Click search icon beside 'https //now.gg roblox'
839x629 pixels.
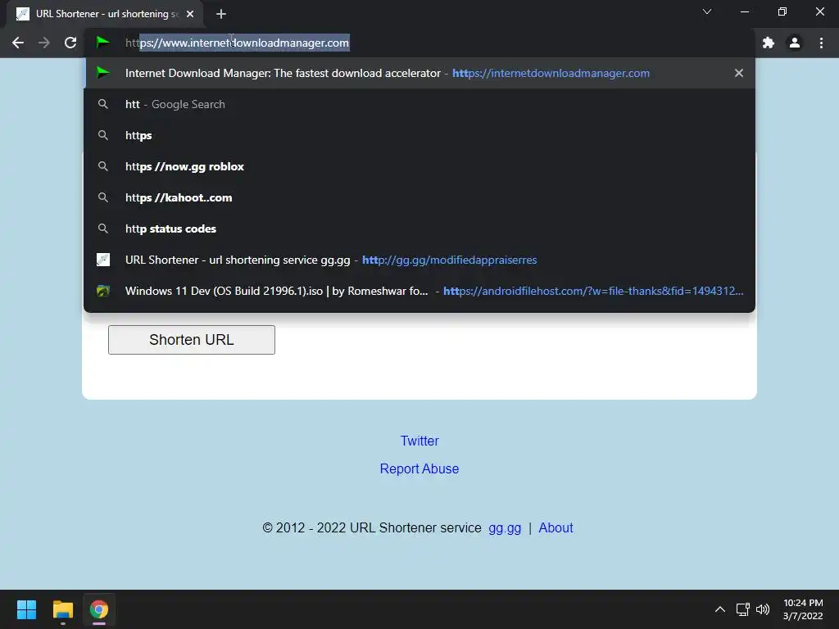(102, 166)
